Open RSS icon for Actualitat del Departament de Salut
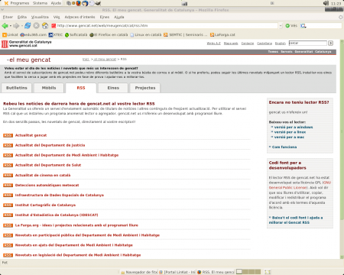The height and width of the screenshot is (275, 344). (8, 165)
